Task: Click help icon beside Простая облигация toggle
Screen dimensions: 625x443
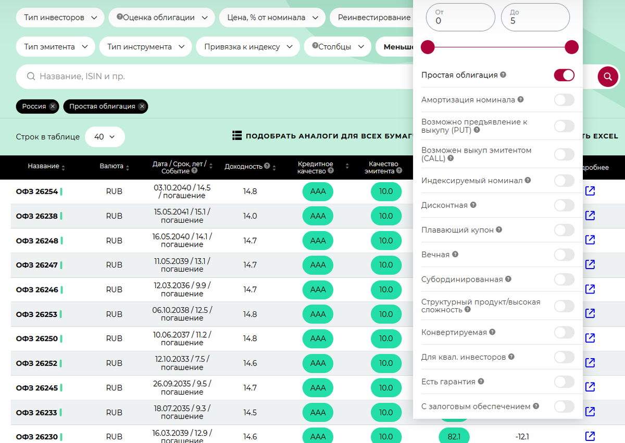Action: [503, 74]
